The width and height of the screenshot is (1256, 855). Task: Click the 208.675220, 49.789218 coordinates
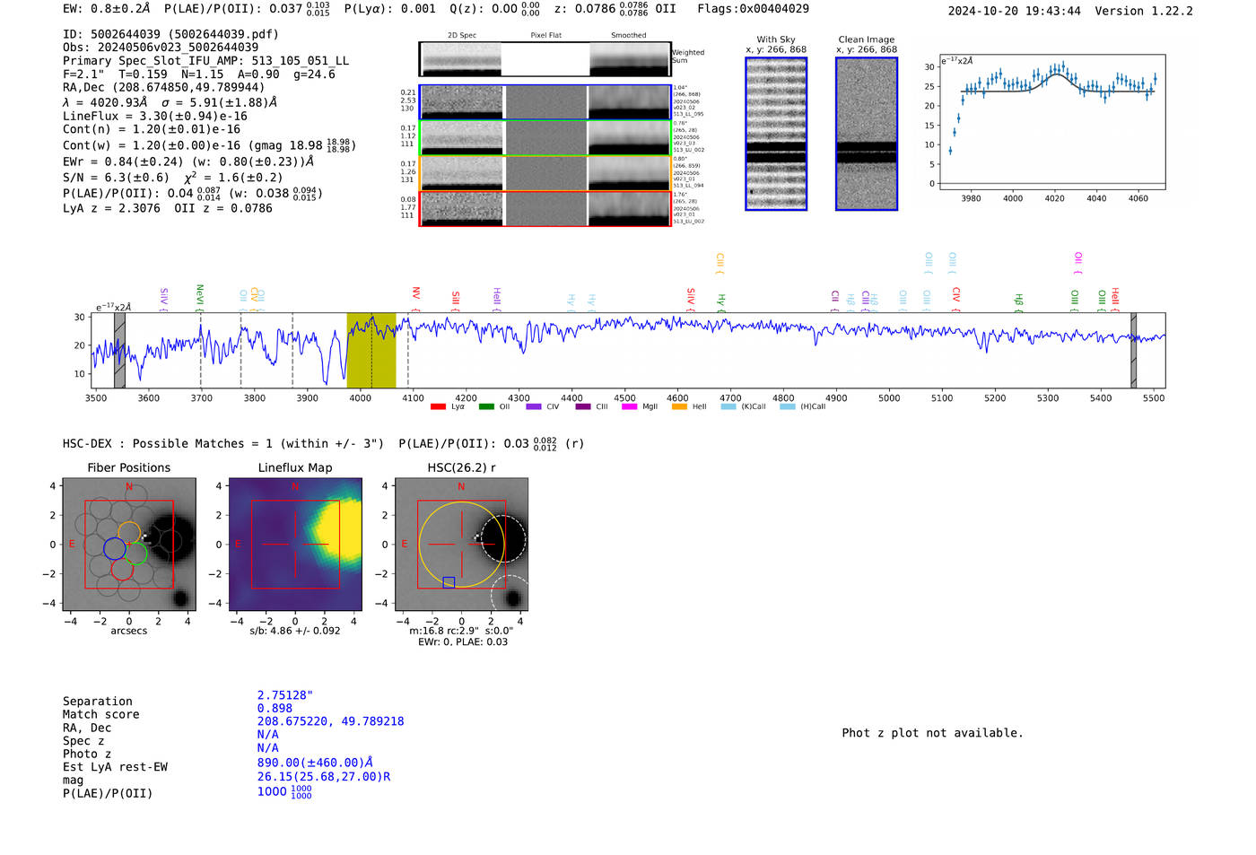tap(330, 721)
